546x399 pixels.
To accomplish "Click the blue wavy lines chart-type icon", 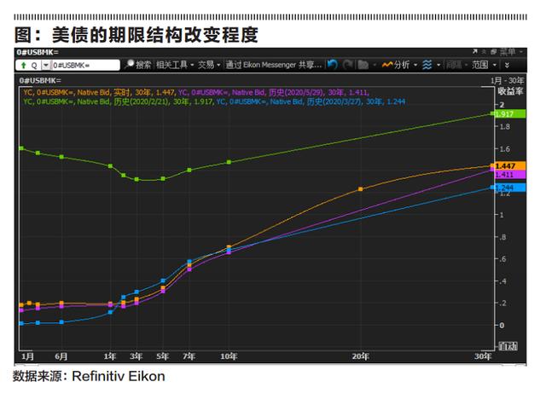I will (x=427, y=65).
